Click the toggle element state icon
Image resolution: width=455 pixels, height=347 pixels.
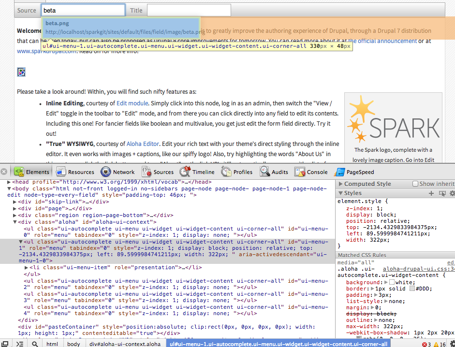[x=442, y=193]
